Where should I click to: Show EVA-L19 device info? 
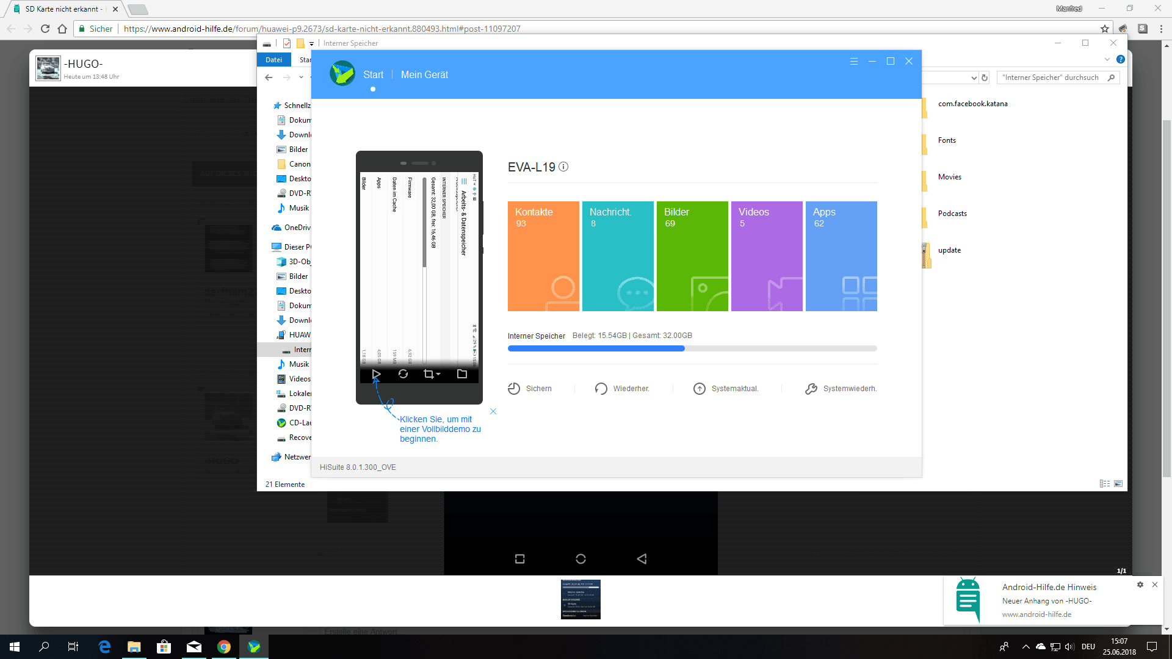[x=563, y=167]
